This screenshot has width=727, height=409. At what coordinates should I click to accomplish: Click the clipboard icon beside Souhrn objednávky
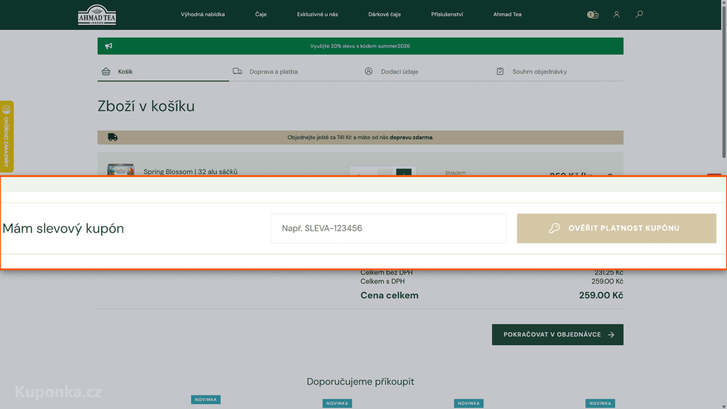500,71
